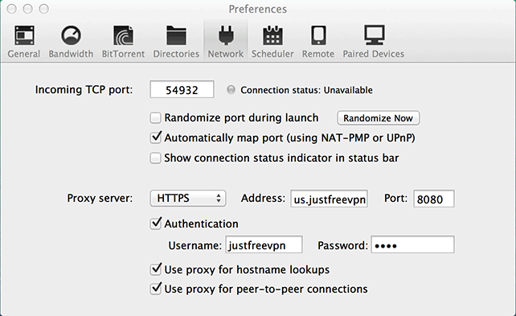Click the Proxy server label
Image resolution: width=516 pixels, height=316 pixels.
(x=100, y=198)
